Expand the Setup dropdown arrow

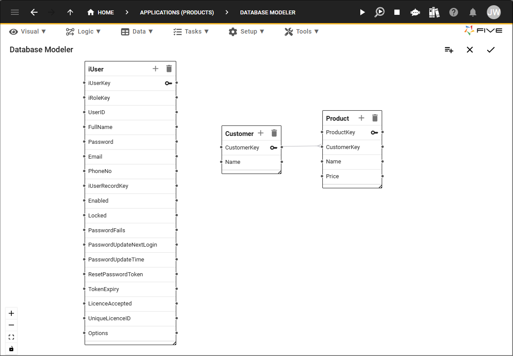[x=262, y=32]
